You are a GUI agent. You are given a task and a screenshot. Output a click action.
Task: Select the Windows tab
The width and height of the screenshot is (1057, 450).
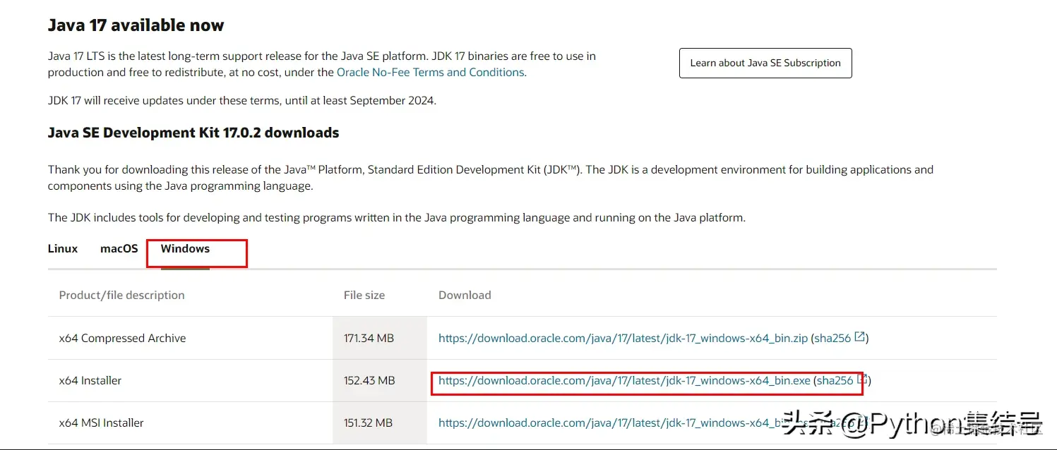(185, 248)
